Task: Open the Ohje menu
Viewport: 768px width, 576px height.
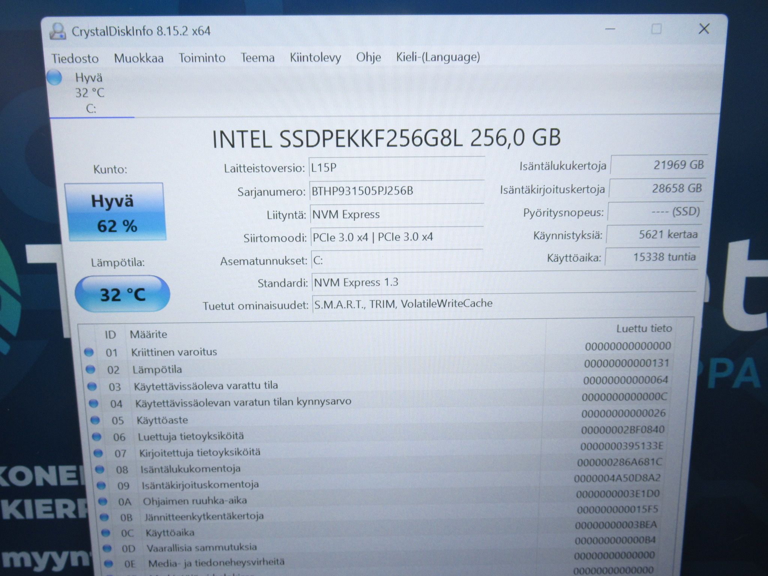Action: (x=368, y=57)
